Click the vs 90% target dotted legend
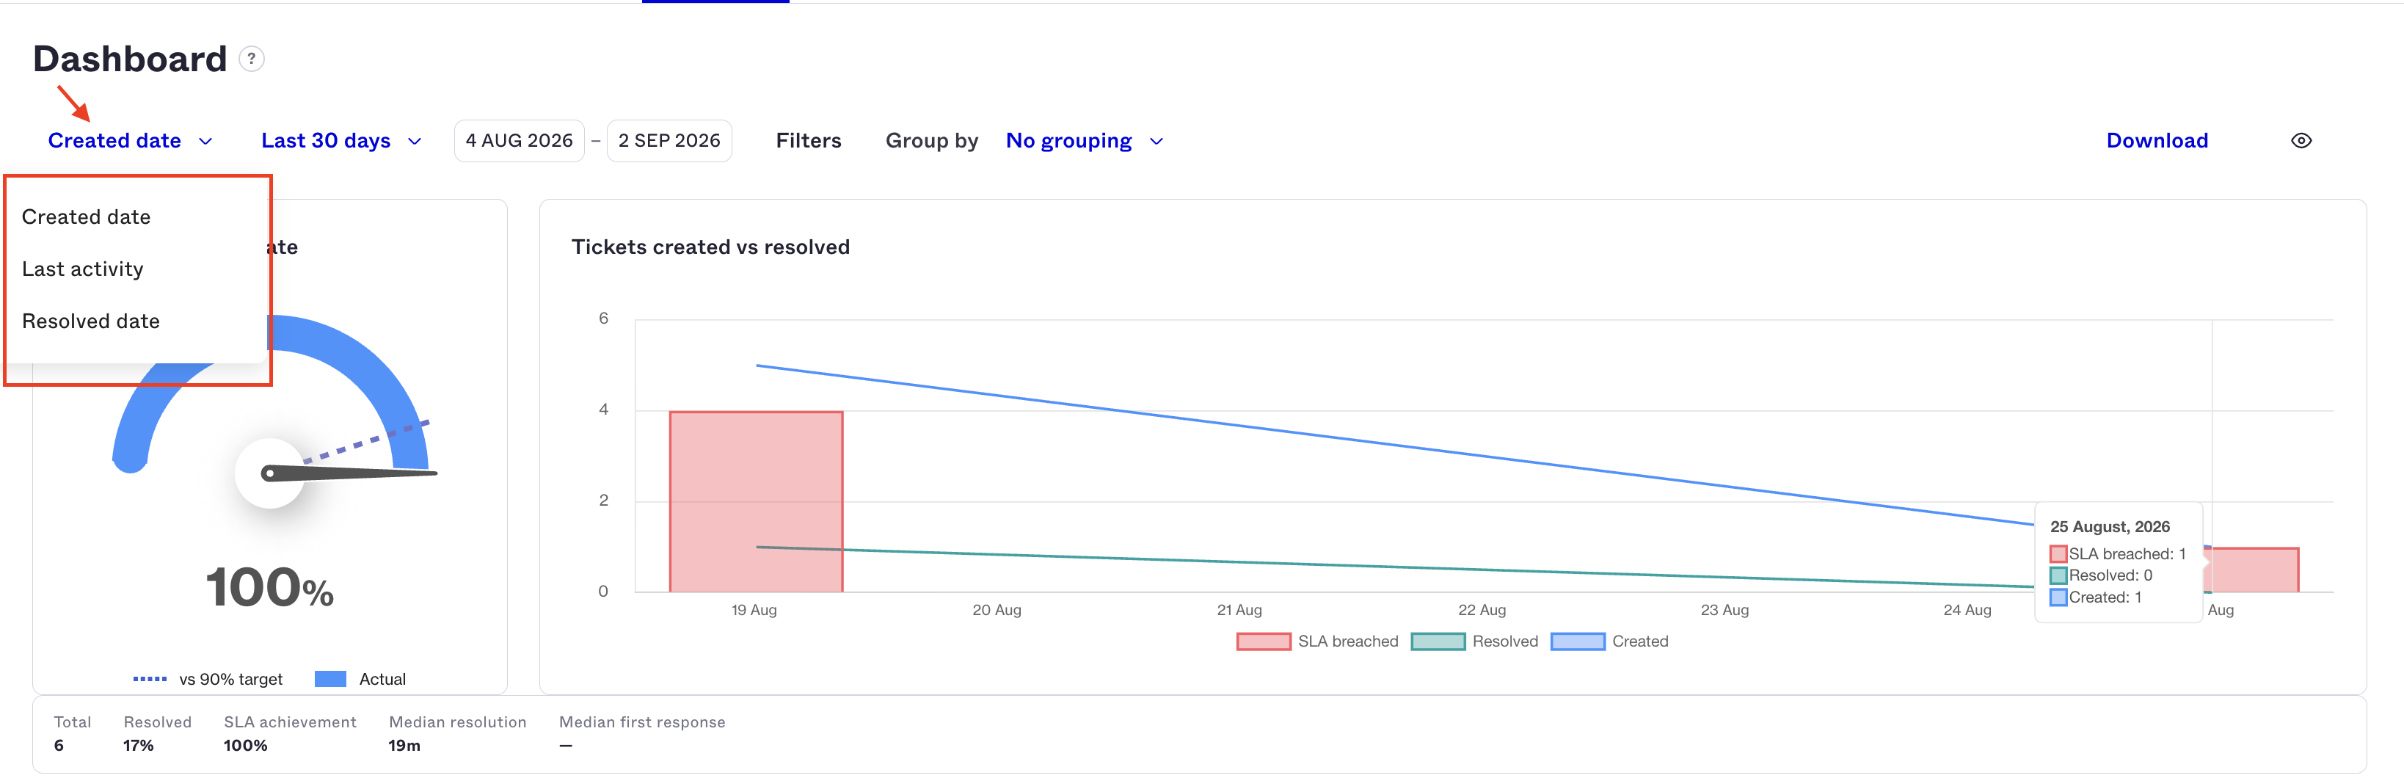The image size is (2404, 778). click(x=207, y=679)
